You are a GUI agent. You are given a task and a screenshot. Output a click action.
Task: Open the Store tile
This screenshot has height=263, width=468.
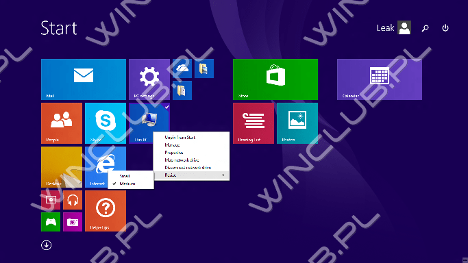pyautogui.click(x=275, y=79)
